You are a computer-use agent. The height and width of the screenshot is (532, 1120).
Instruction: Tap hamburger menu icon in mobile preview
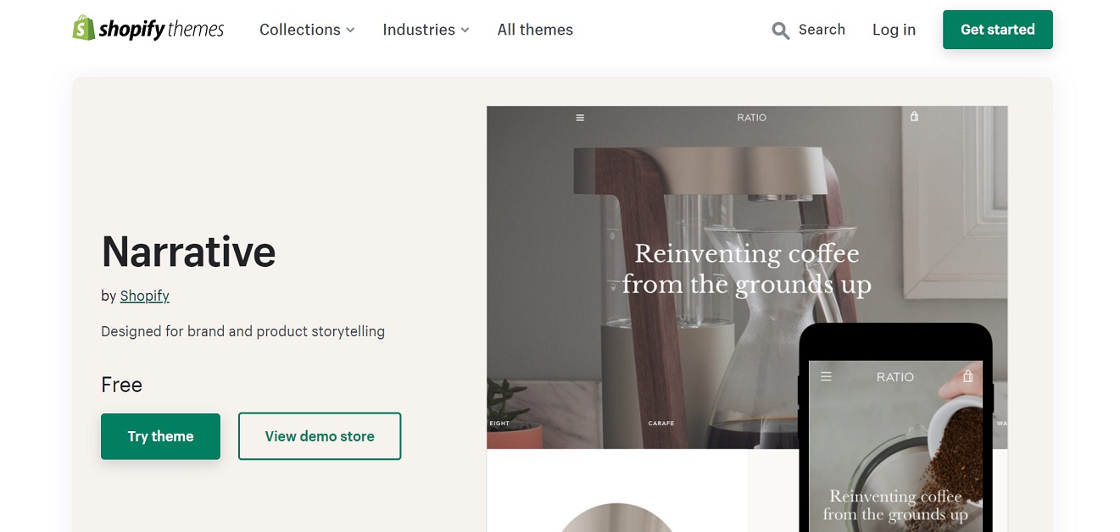coord(826,376)
